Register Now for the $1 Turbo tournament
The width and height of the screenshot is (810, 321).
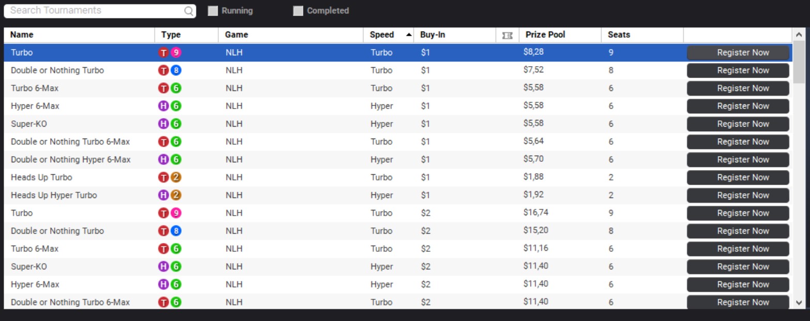(x=738, y=52)
